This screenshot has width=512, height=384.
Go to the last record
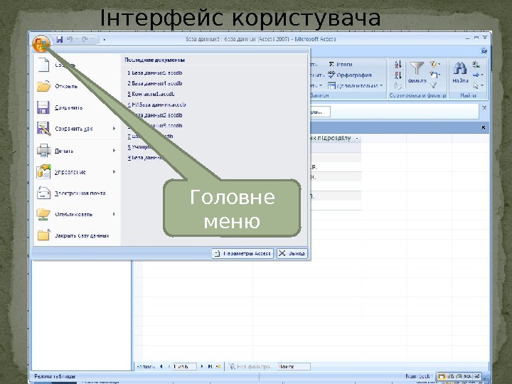pyautogui.click(x=210, y=367)
